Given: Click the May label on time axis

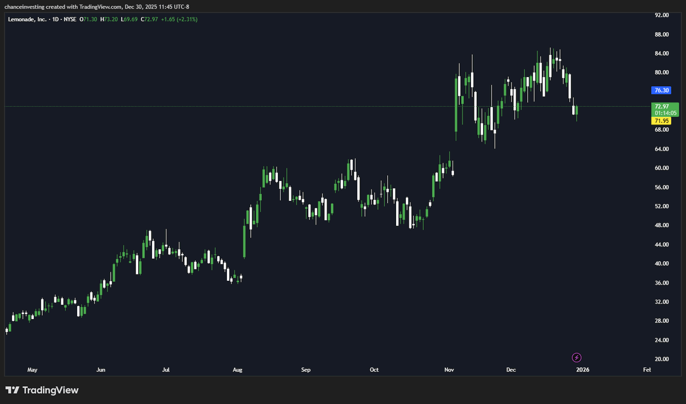Looking at the screenshot, I should [32, 370].
